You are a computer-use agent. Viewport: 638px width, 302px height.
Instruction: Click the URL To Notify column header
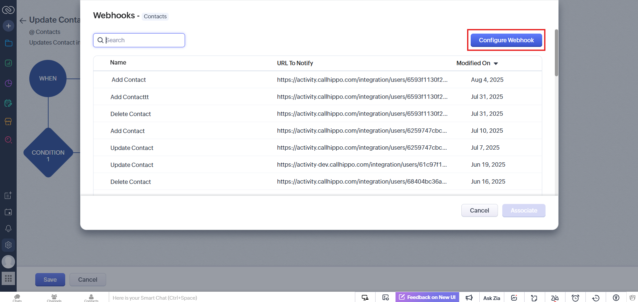click(x=295, y=63)
